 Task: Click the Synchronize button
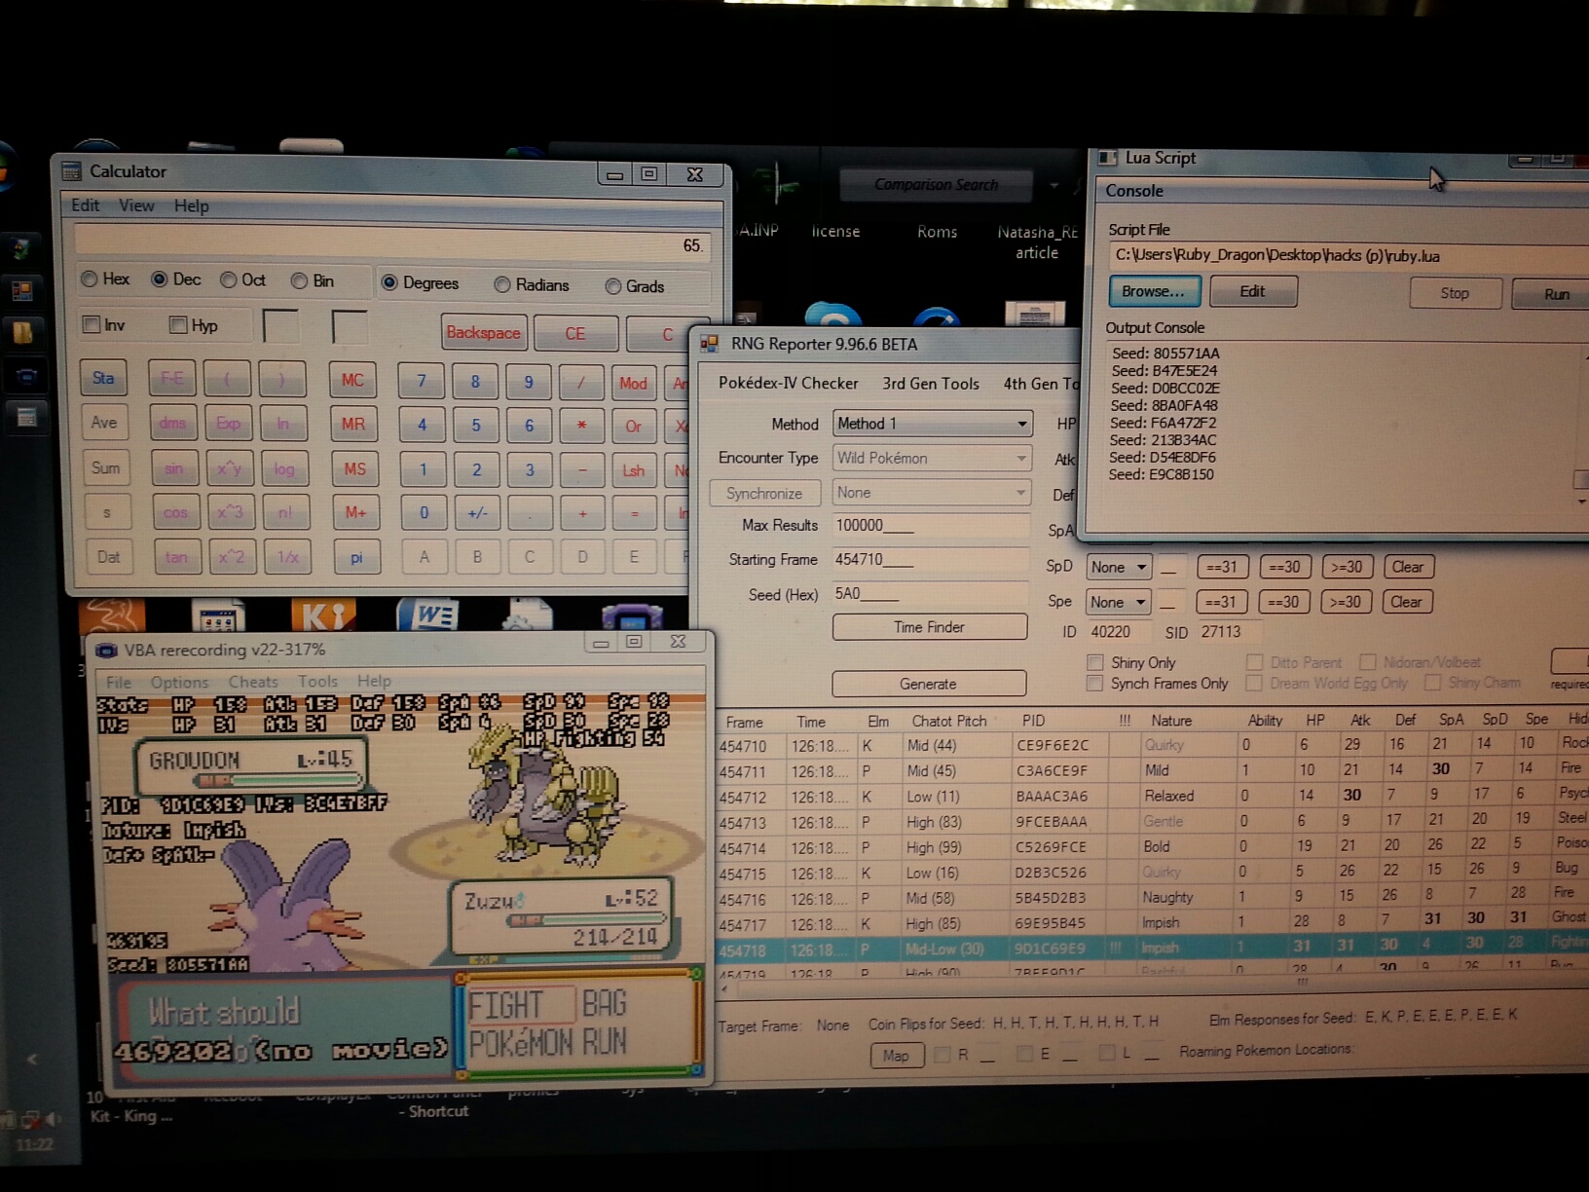click(x=764, y=493)
